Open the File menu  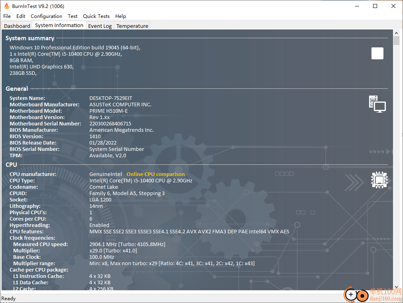7,16
